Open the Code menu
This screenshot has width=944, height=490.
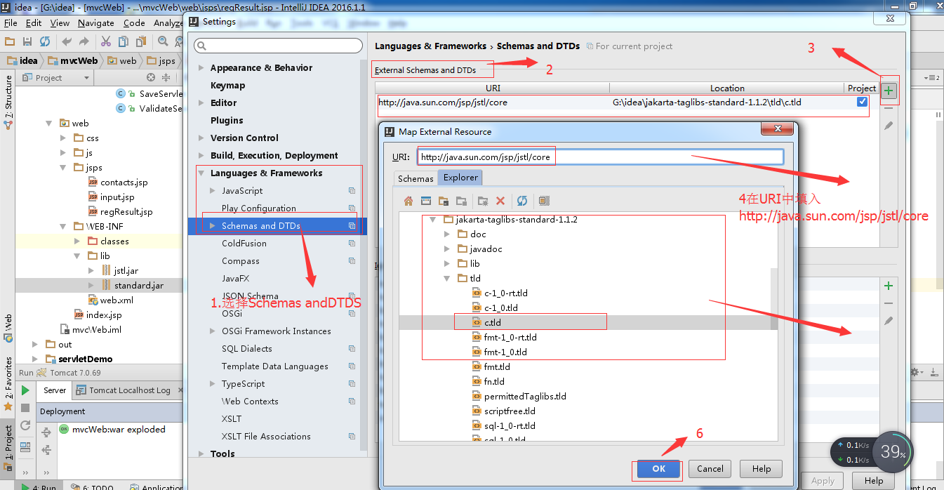(x=134, y=23)
